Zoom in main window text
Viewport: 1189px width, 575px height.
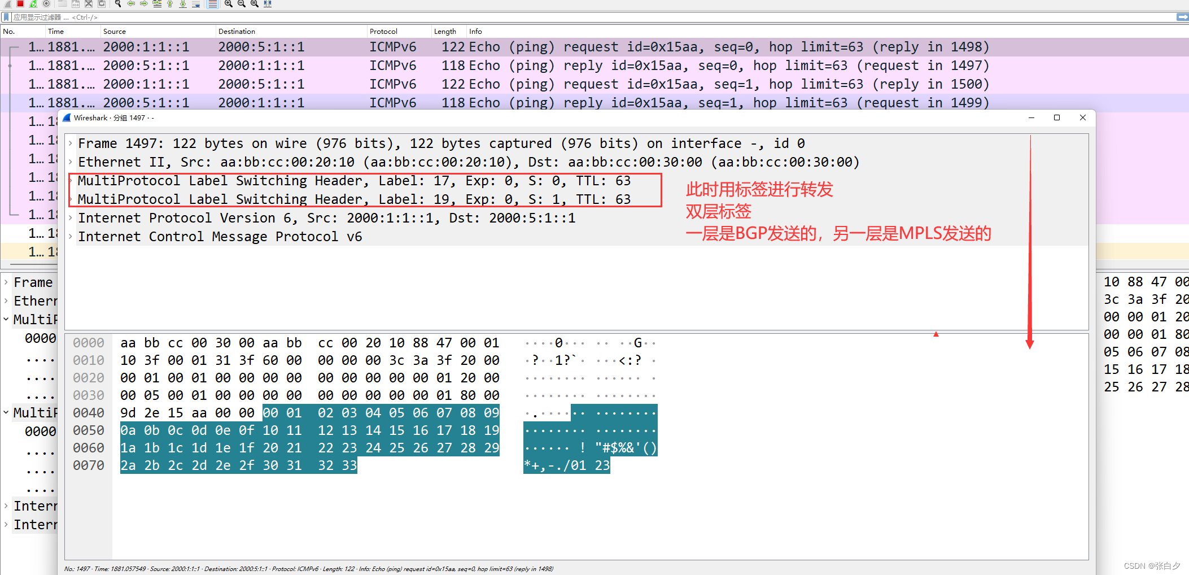coord(228,3)
